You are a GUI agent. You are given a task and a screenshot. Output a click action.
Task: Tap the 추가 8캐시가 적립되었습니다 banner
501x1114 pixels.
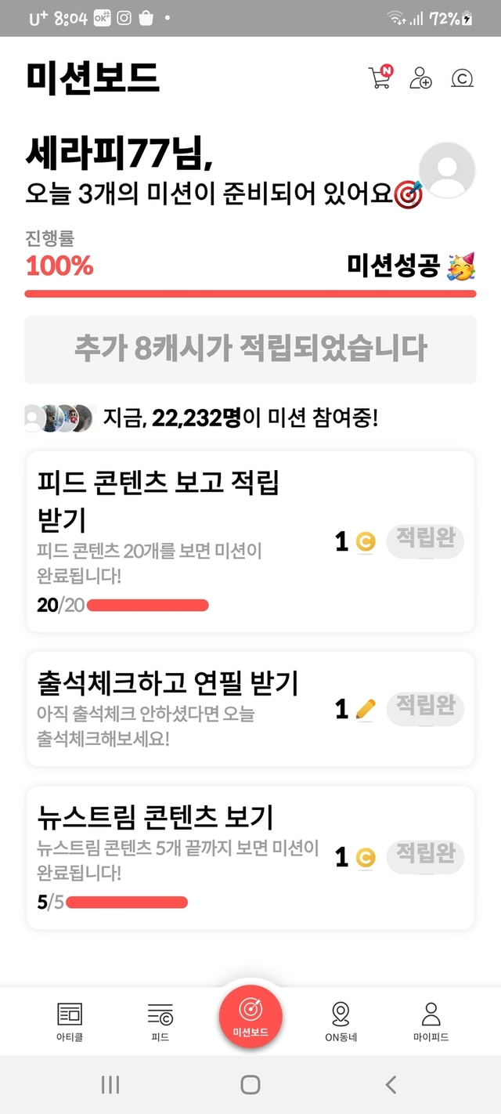pos(250,349)
